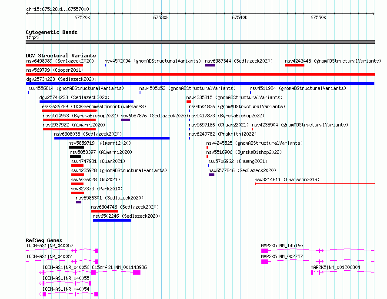Viewport: 387px width, 299px height.
Task: Select IQCH-AS1|NR_040054 gene label
Action: (66, 289)
